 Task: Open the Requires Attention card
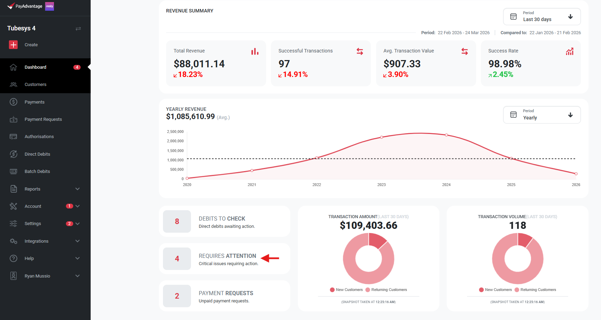point(224,259)
